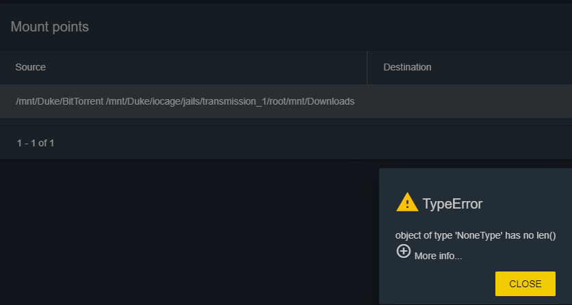Click the TypeError dialog title
Viewport: 572px width, 305px height.
click(452, 204)
